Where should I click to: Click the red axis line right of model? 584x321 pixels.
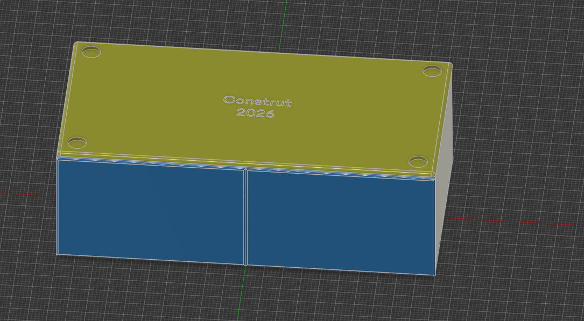(514, 222)
